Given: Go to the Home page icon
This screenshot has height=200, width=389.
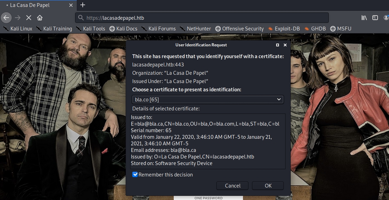Looking at the screenshot, I should pyautogui.click(x=40, y=18).
